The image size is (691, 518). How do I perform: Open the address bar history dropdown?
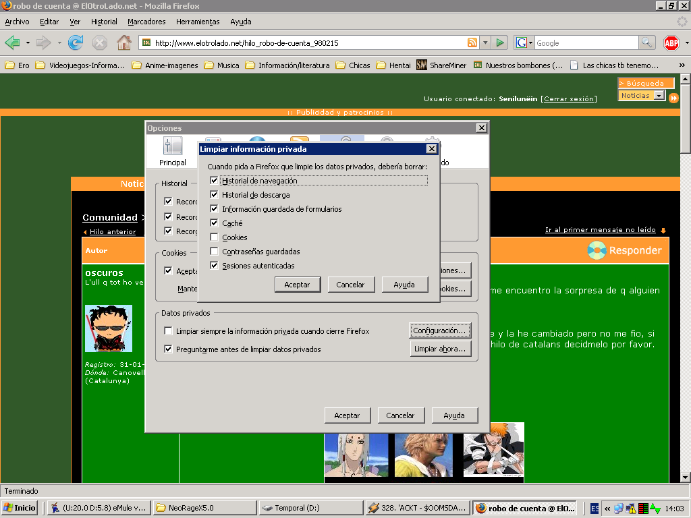485,42
